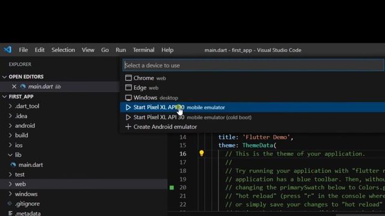Click line number 16 in gutter
The height and width of the screenshot is (216, 385).
click(x=183, y=154)
